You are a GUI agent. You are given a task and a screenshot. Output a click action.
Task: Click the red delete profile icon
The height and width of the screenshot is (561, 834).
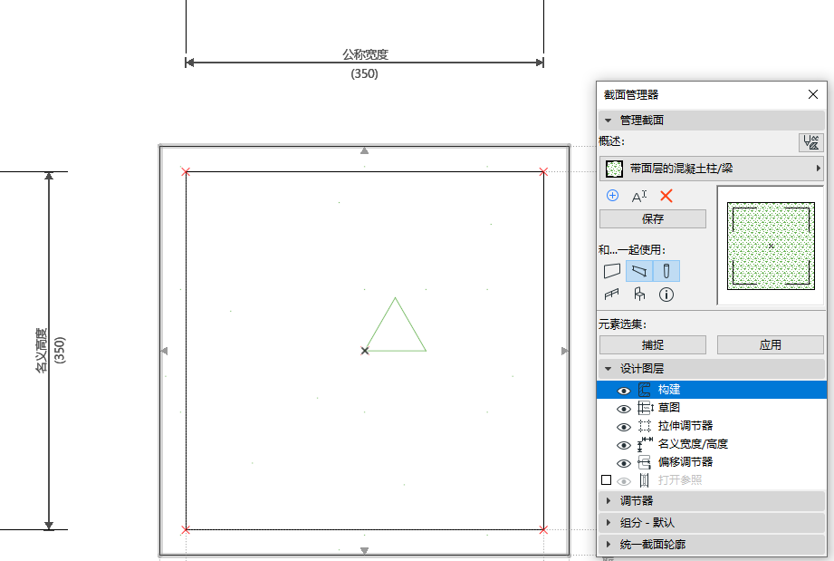point(666,196)
